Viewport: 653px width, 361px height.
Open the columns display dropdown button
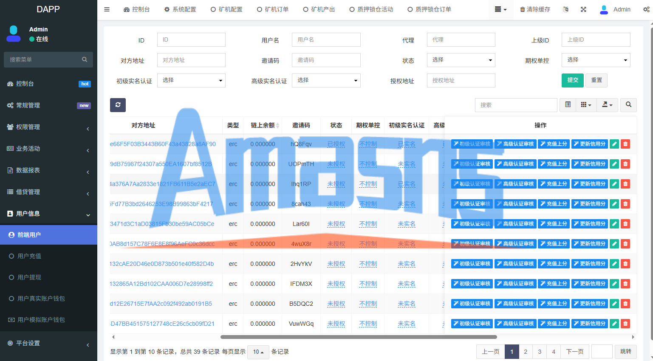pos(586,105)
